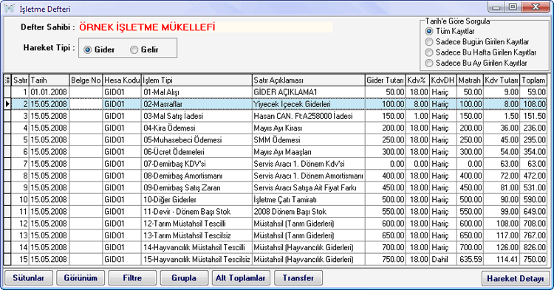Click description 'Yiyecek İçecek Giderleri'
The image size is (554, 290).
click(309, 104)
